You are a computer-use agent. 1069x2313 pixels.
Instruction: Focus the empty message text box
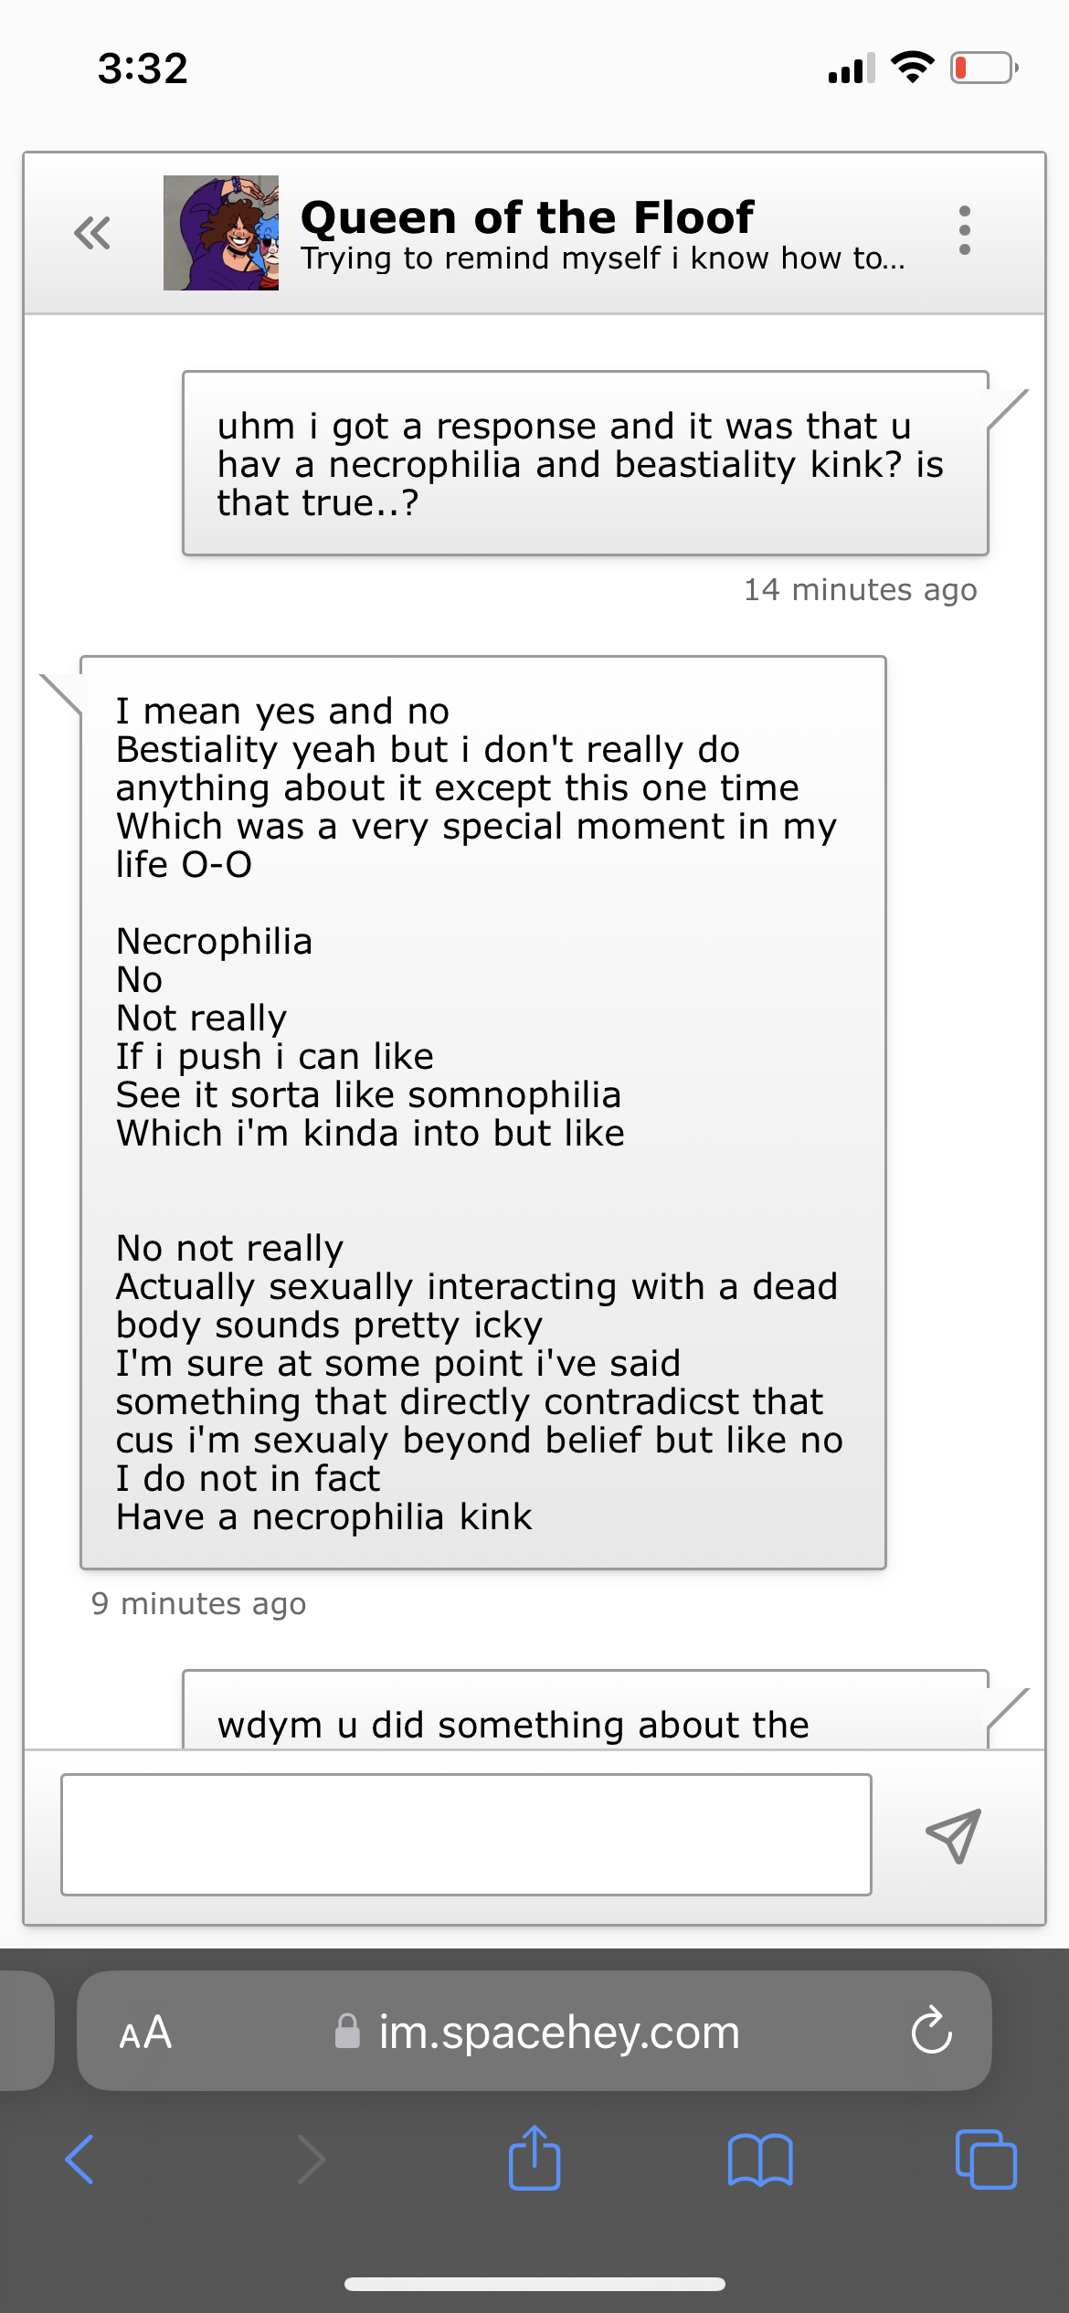tap(466, 1834)
